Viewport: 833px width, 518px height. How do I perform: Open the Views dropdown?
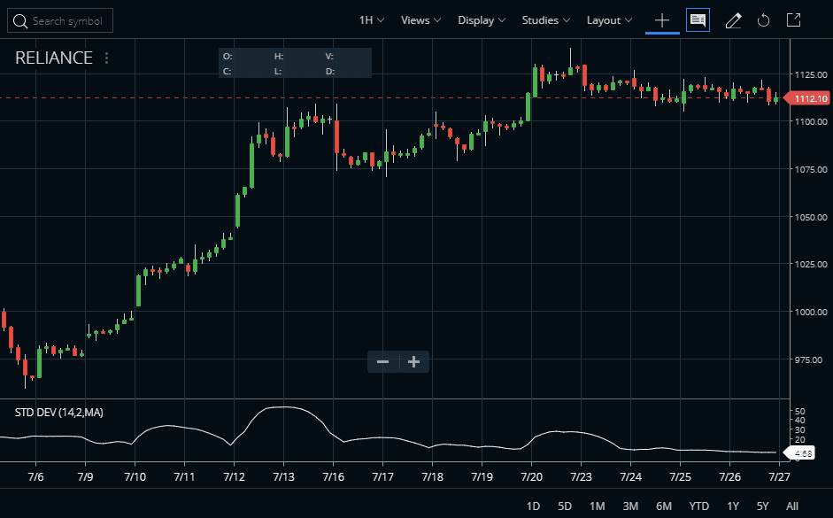tap(420, 20)
